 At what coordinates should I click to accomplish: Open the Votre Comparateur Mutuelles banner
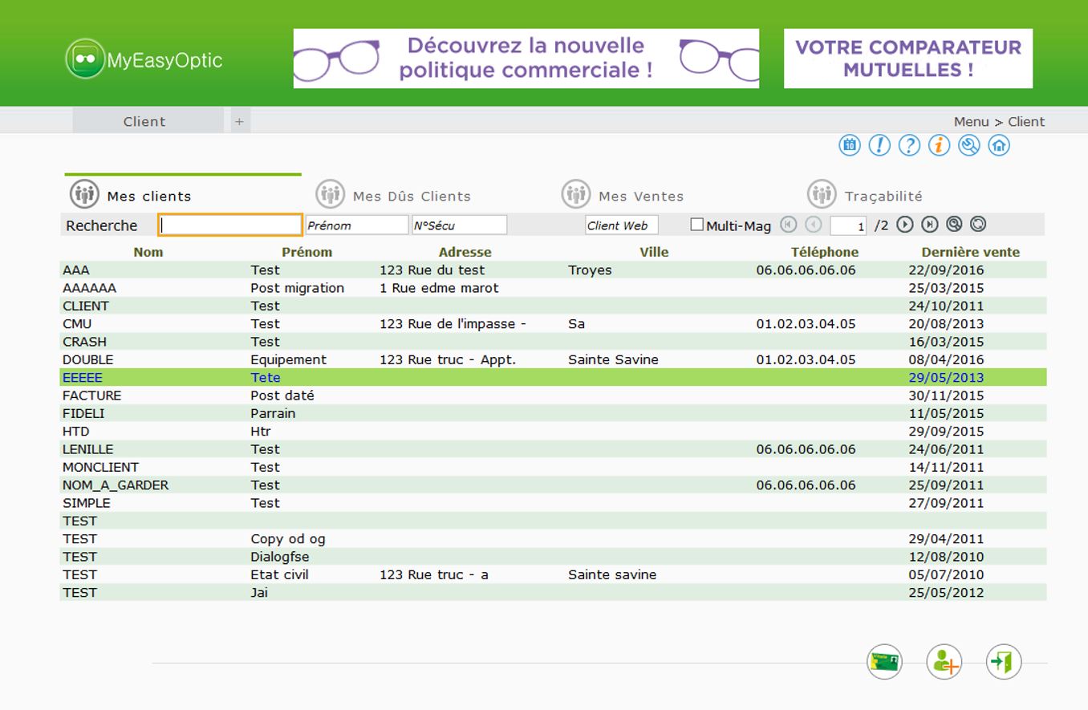coord(908,59)
